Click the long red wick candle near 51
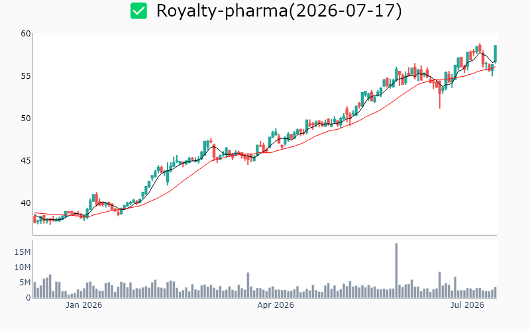530x331 pixels. click(x=440, y=94)
